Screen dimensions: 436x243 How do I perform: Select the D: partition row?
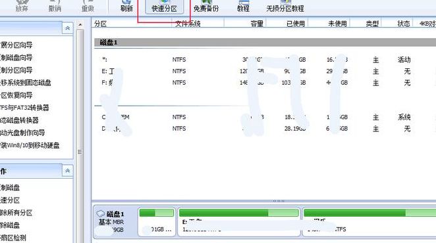click(265, 129)
